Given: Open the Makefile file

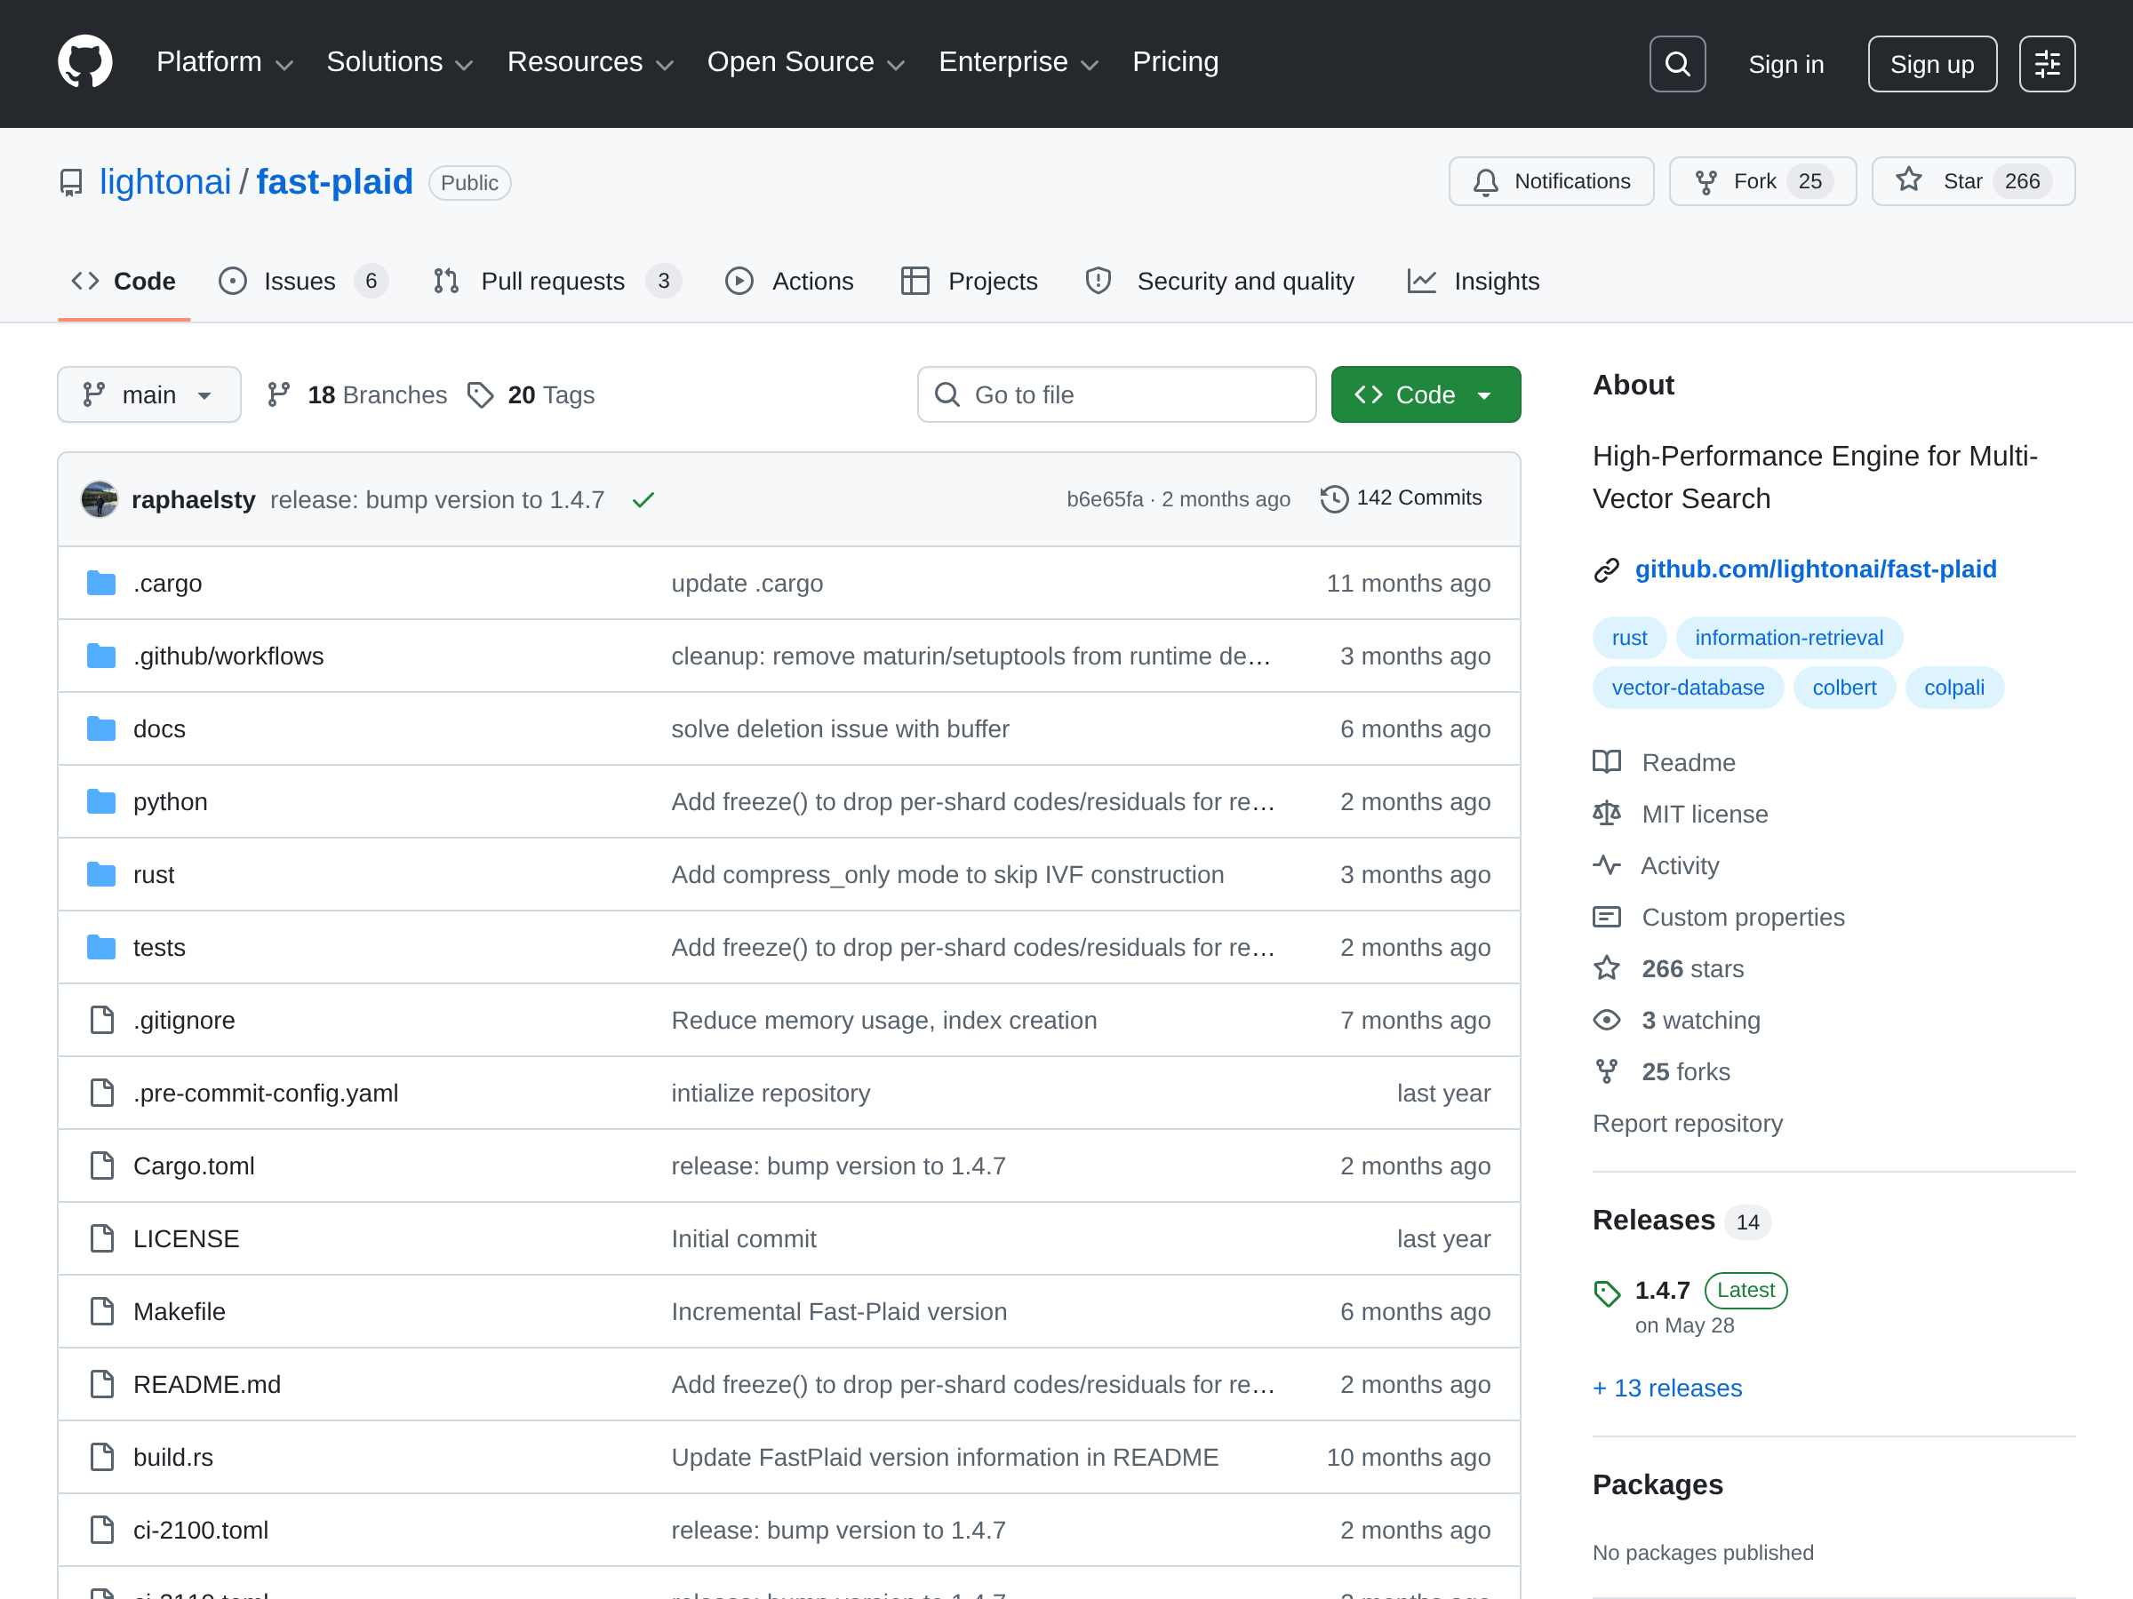Looking at the screenshot, I should pos(180,1312).
